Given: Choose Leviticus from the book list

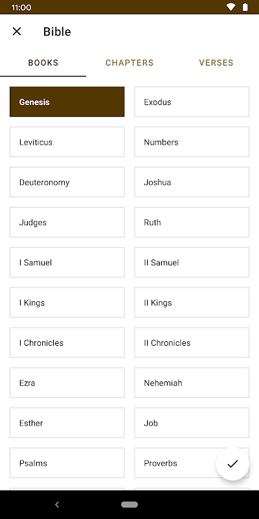Looking at the screenshot, I should (x=67, y=141).
